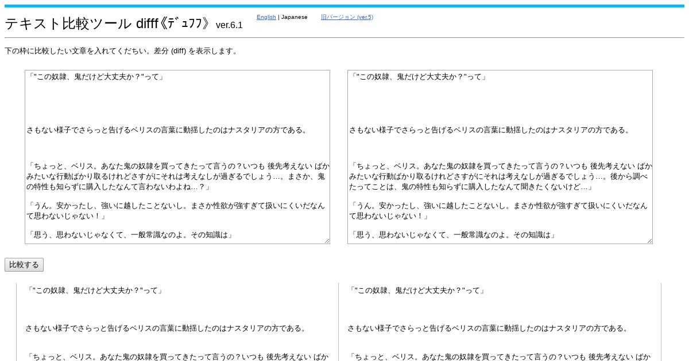Click the left textarea line 「うん。安かったし
The width and height of the screenshot is (689, 361).
[x=176, y=211]
